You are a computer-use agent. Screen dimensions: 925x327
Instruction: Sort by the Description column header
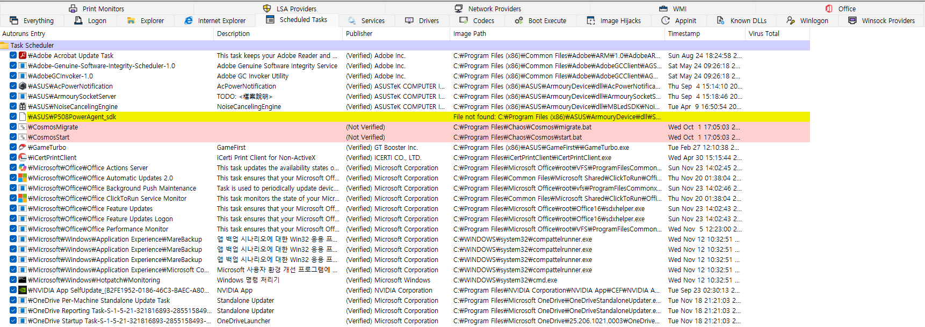278,33
